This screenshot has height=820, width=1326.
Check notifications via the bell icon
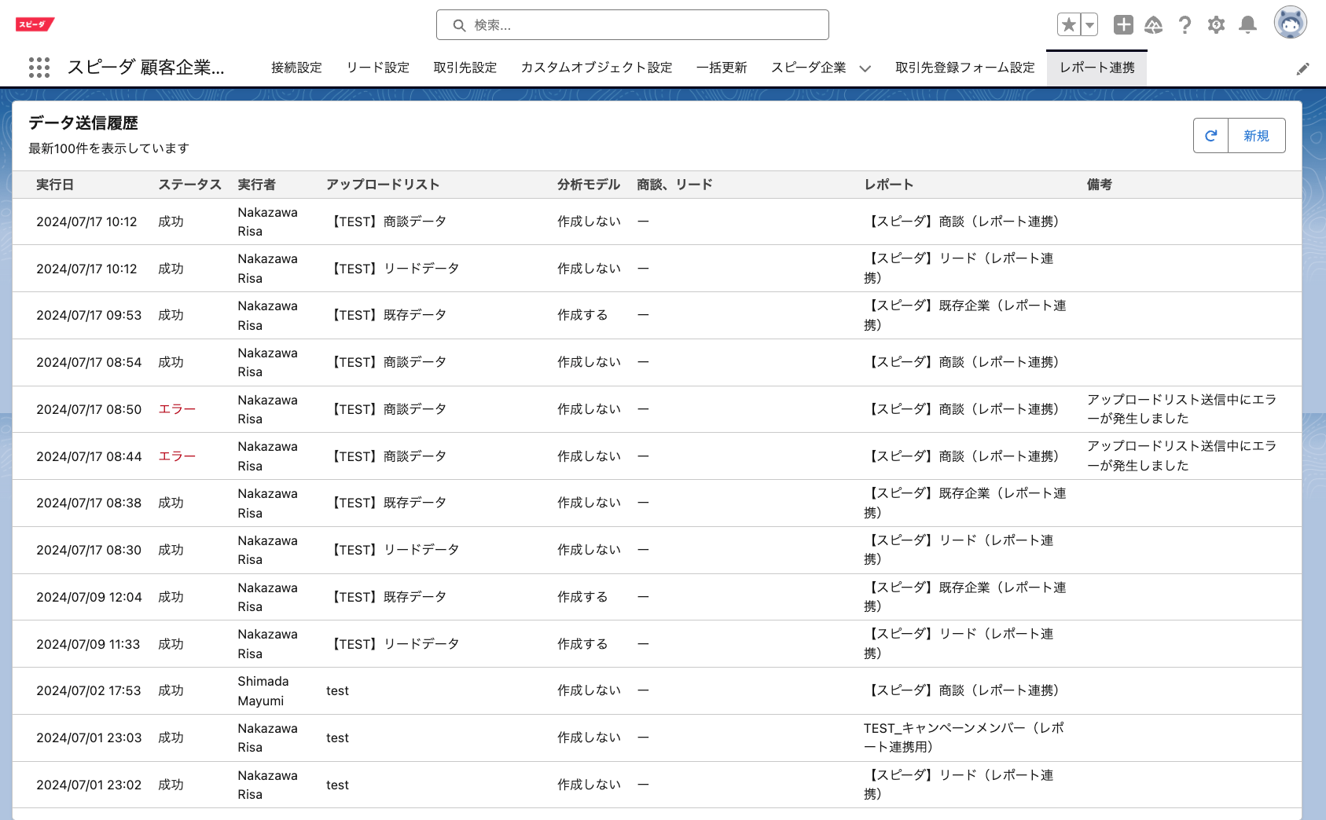click(x=1247, y=24)
